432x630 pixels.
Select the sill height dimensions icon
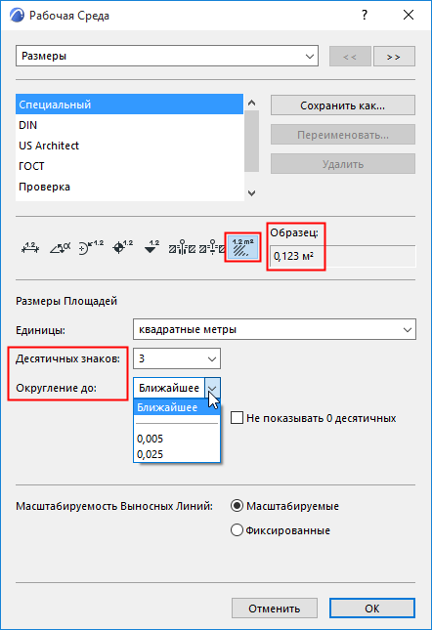coord(212,248)
